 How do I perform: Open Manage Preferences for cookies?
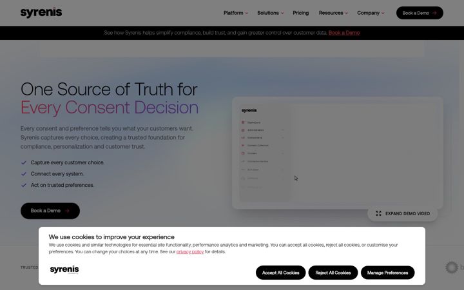coord(388,273)
